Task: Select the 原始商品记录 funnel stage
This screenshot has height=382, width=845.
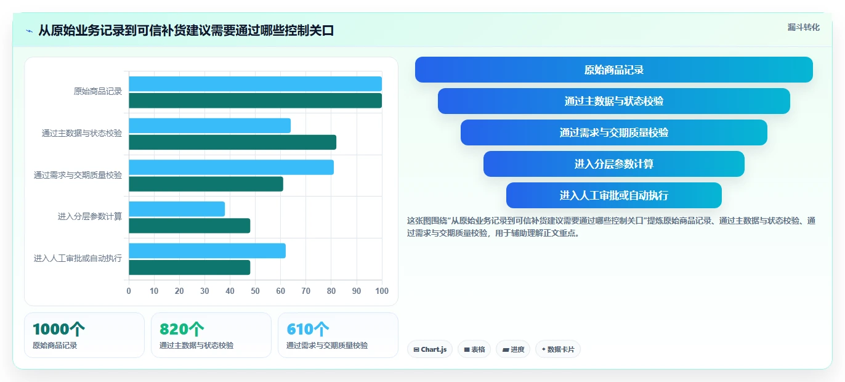Action: (x=614, y=70)
